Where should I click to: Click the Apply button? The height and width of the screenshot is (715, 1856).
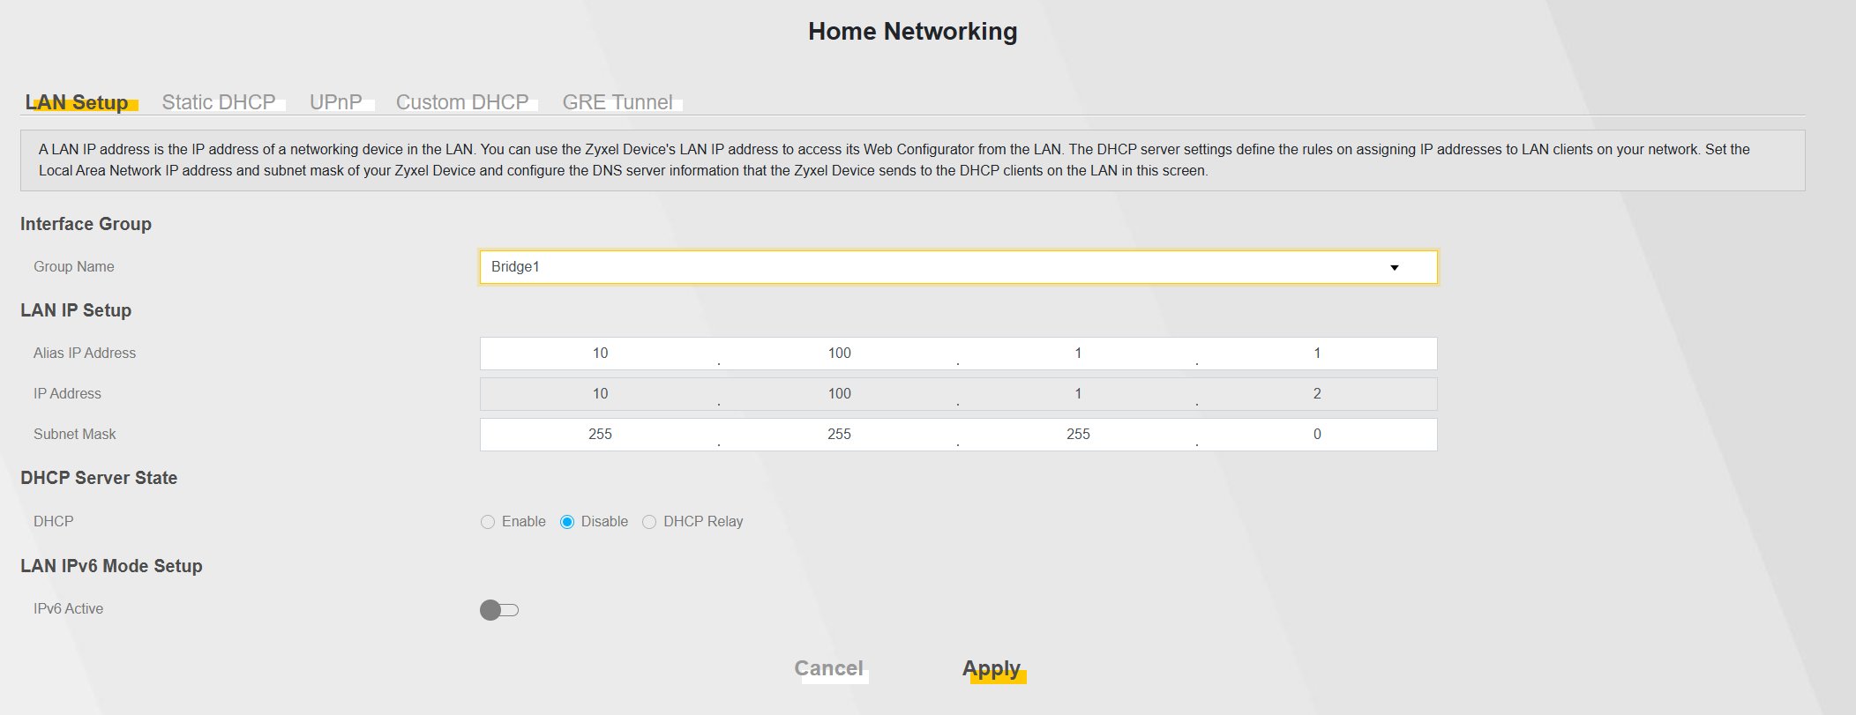click(x=992, y=668)
